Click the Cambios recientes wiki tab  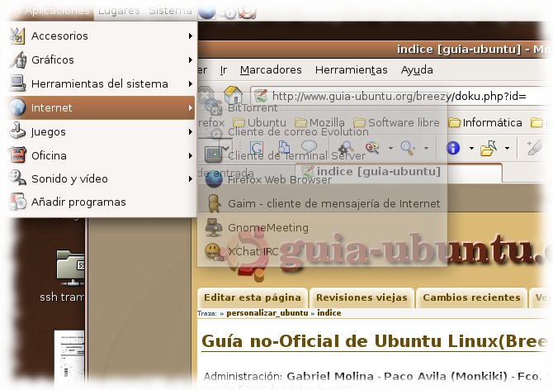(471, 297)
